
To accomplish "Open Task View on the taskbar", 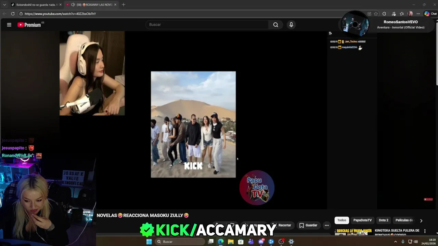I will [x=211, y=242].
